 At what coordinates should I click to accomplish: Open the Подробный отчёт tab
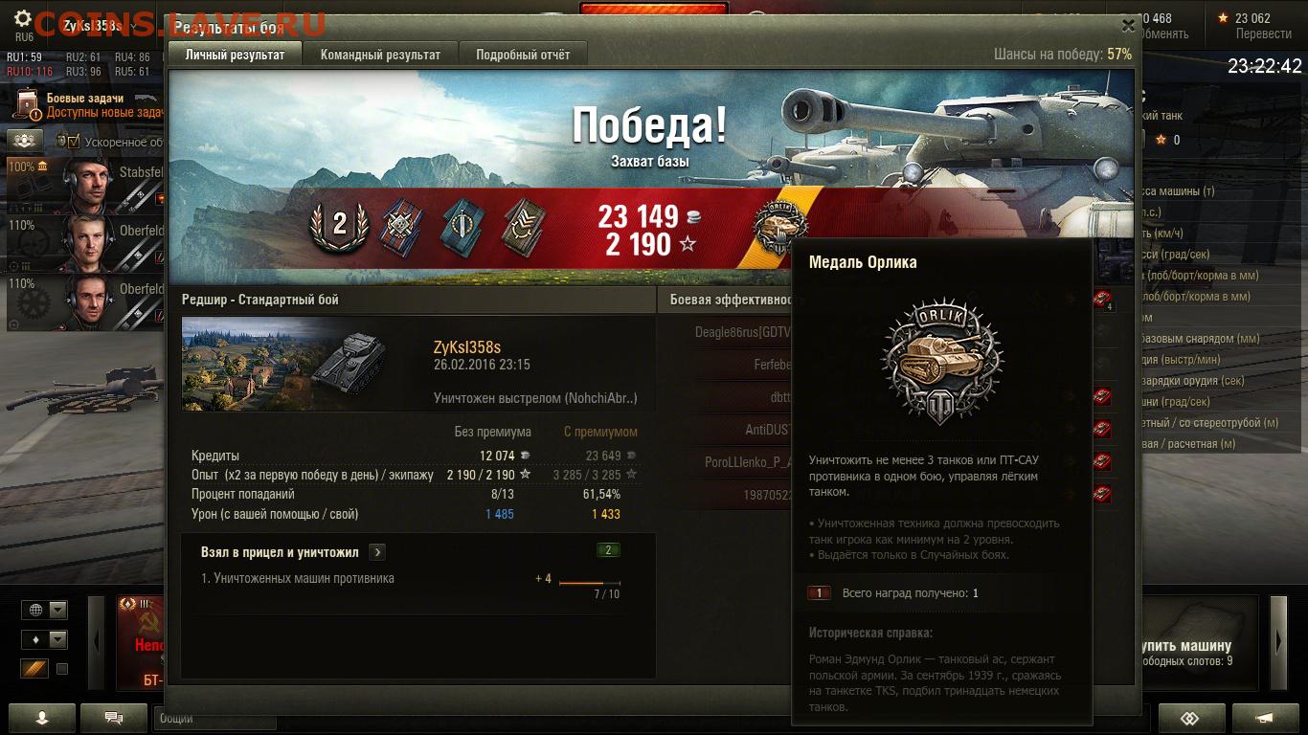pos(523,55)
